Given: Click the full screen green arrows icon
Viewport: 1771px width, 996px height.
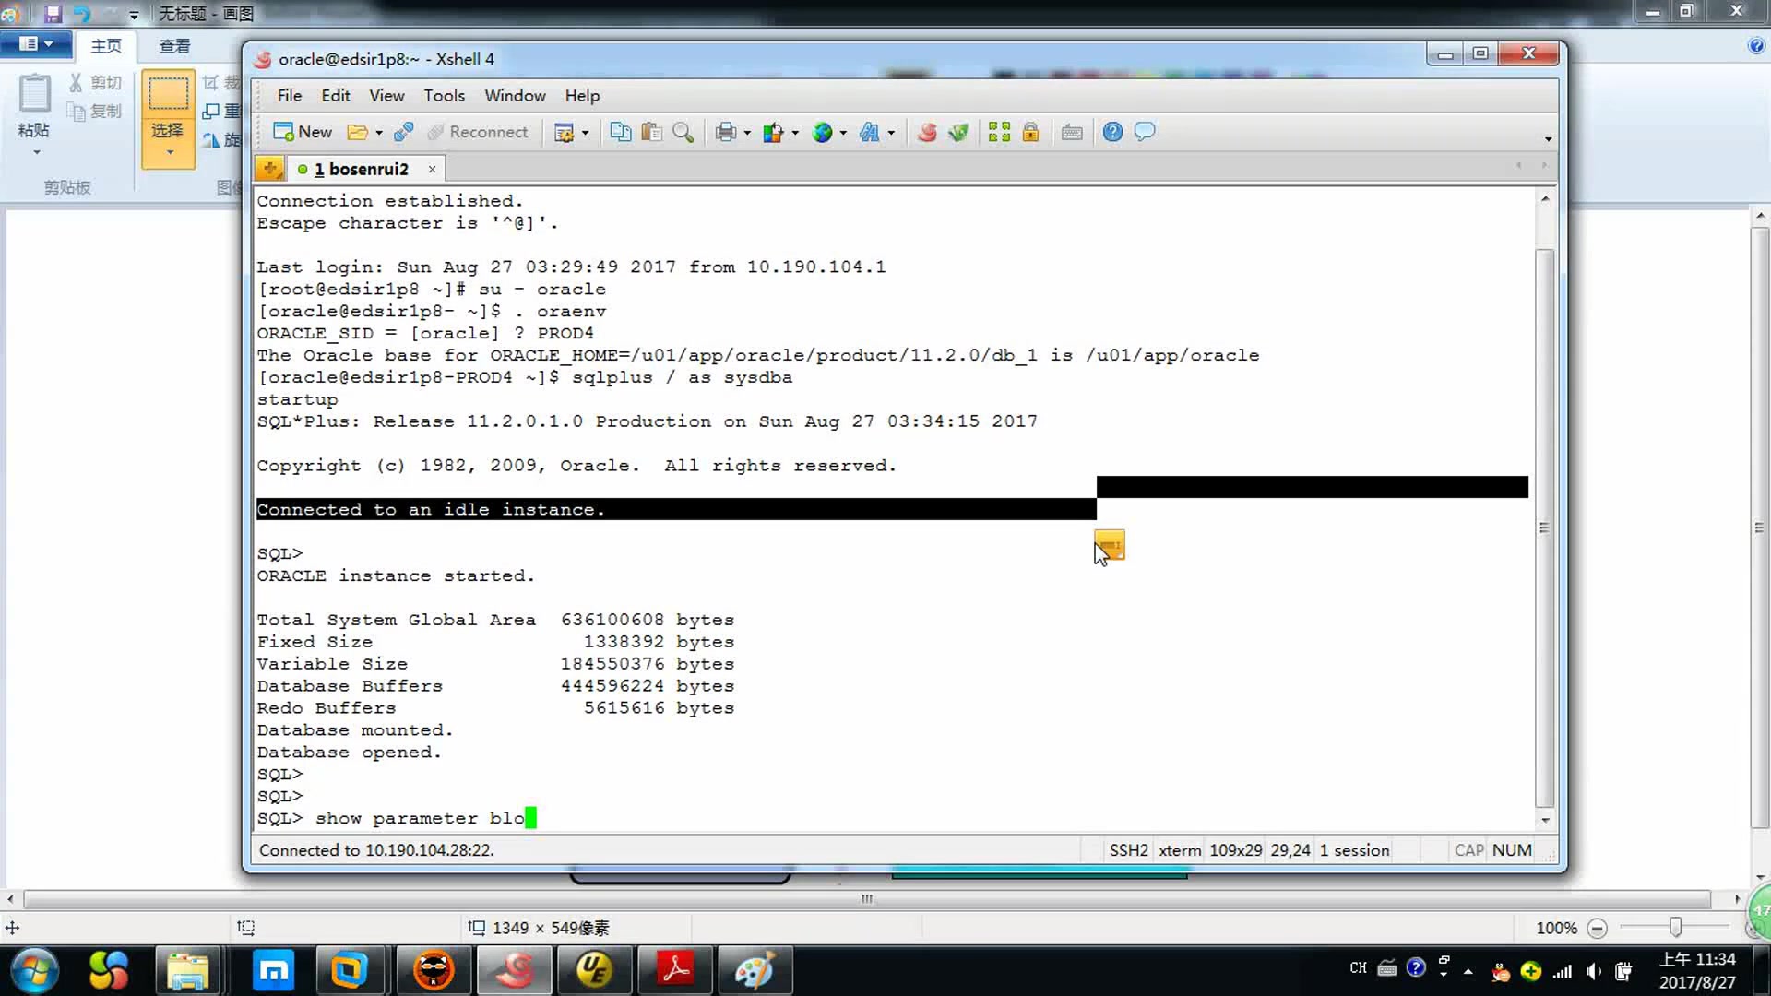Looking at the screenshot, I should (x=999, y=132).
